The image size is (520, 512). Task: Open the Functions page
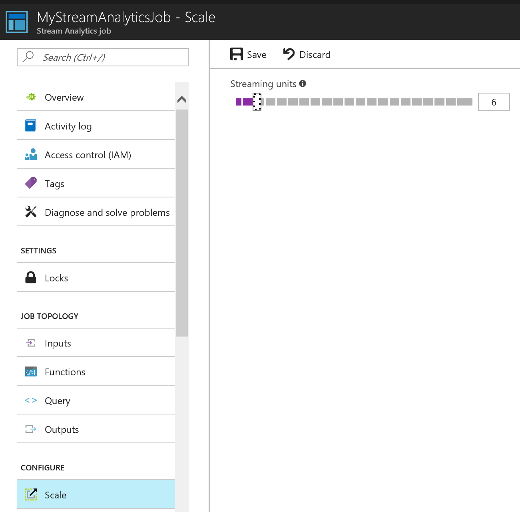click(x=96, y=372)
